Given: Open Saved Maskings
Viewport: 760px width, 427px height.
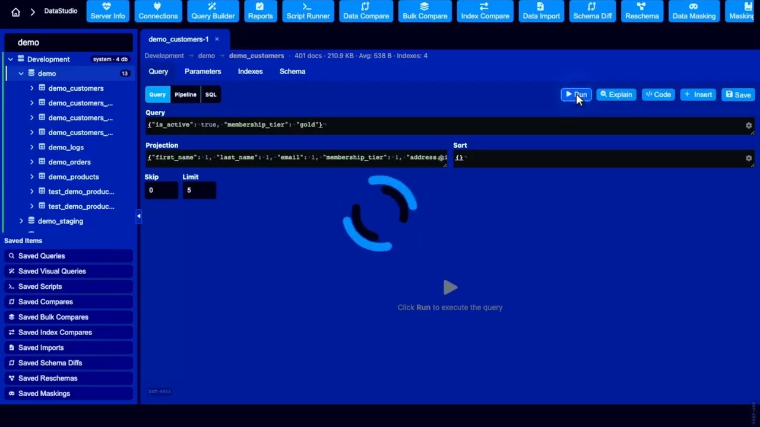Looking at the screenshot, I should click(x=69, y=394).
